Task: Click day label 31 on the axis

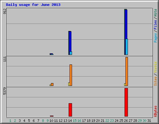Action: click(149, 121)
